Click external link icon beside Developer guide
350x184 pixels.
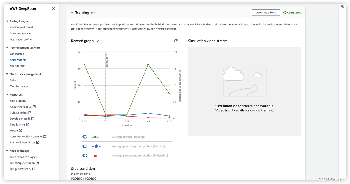coord(33,119)
